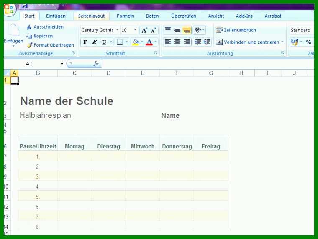Open the Name Box dropdown arrow
Screen dimensions: 318x239
(62, 64)
